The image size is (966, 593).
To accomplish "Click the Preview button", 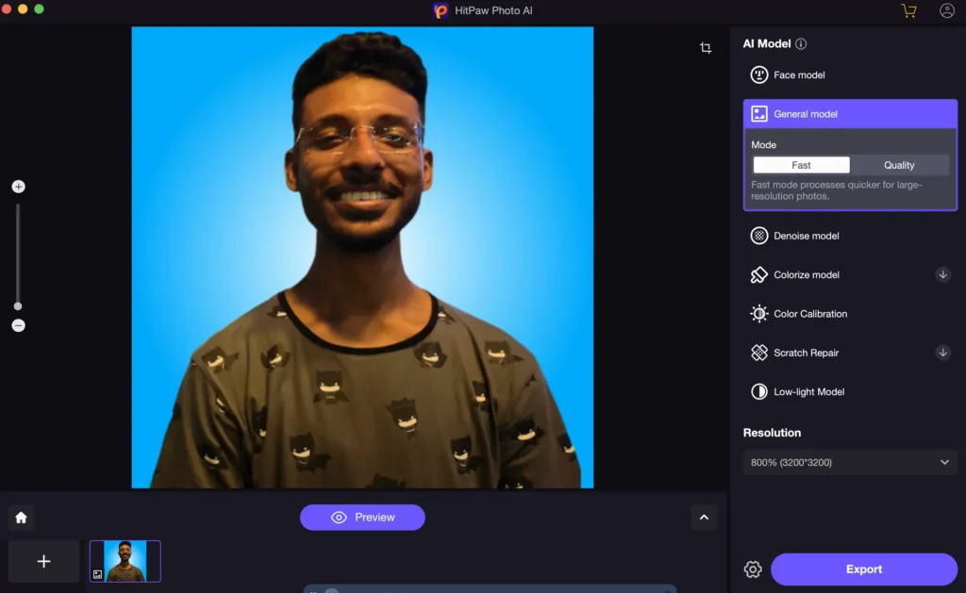I will pos(362,517).
